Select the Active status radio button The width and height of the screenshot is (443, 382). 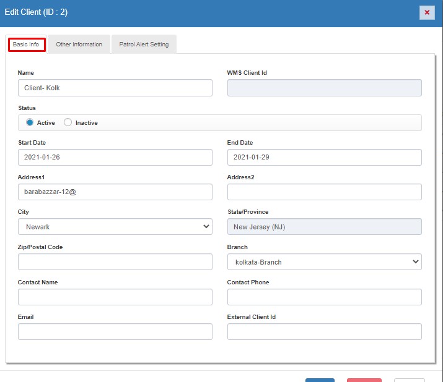30,122
